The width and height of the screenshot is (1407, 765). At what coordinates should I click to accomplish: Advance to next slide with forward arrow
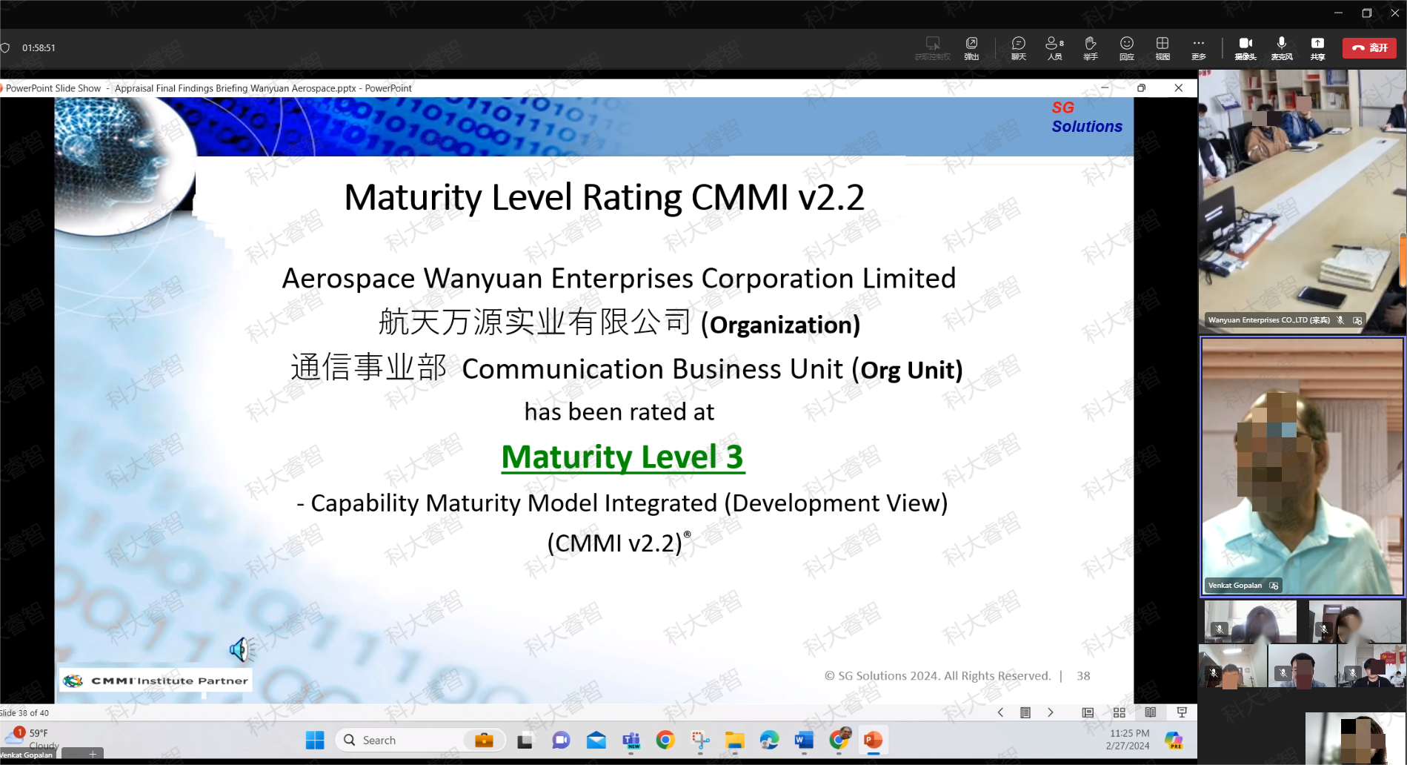(1051, 712)
